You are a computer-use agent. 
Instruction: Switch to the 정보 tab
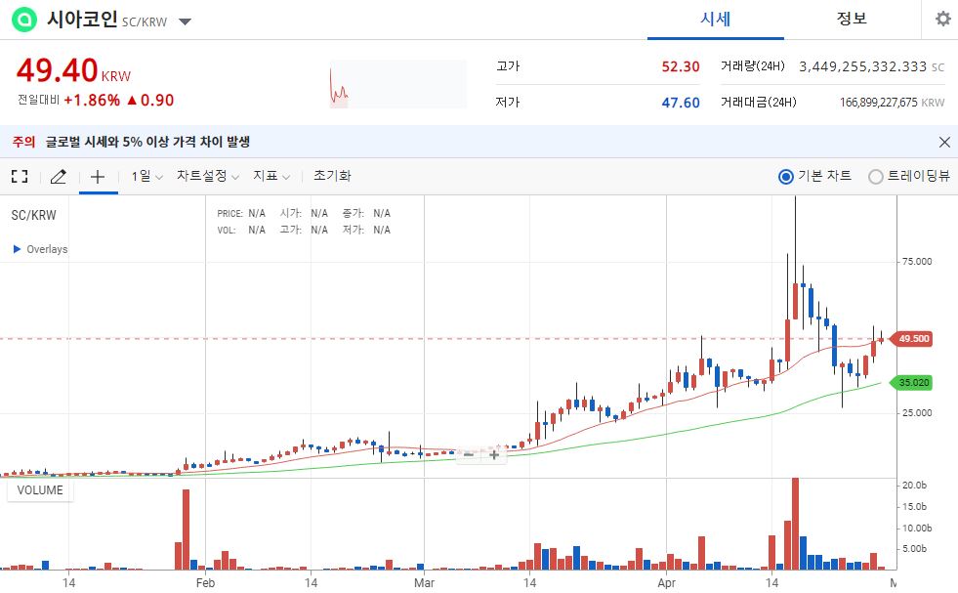tap(852, 19)
